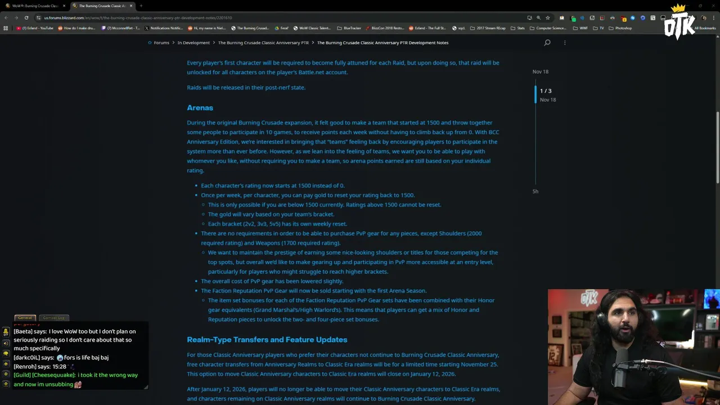The image size is (720, 405).
Task: Open the xqcL bookmark
Action: click(x=459, y=28)
